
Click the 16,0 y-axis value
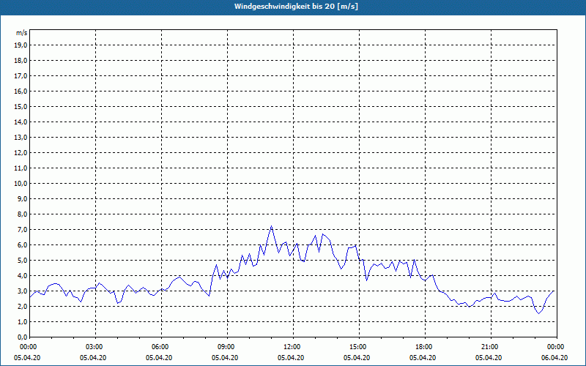pos(21,91)
